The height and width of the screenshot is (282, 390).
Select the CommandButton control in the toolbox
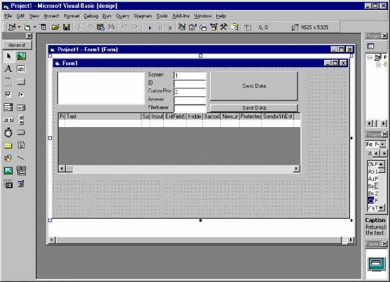(21, 82)
